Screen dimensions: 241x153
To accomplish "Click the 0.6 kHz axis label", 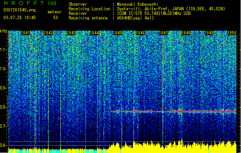I will [3, 145].
